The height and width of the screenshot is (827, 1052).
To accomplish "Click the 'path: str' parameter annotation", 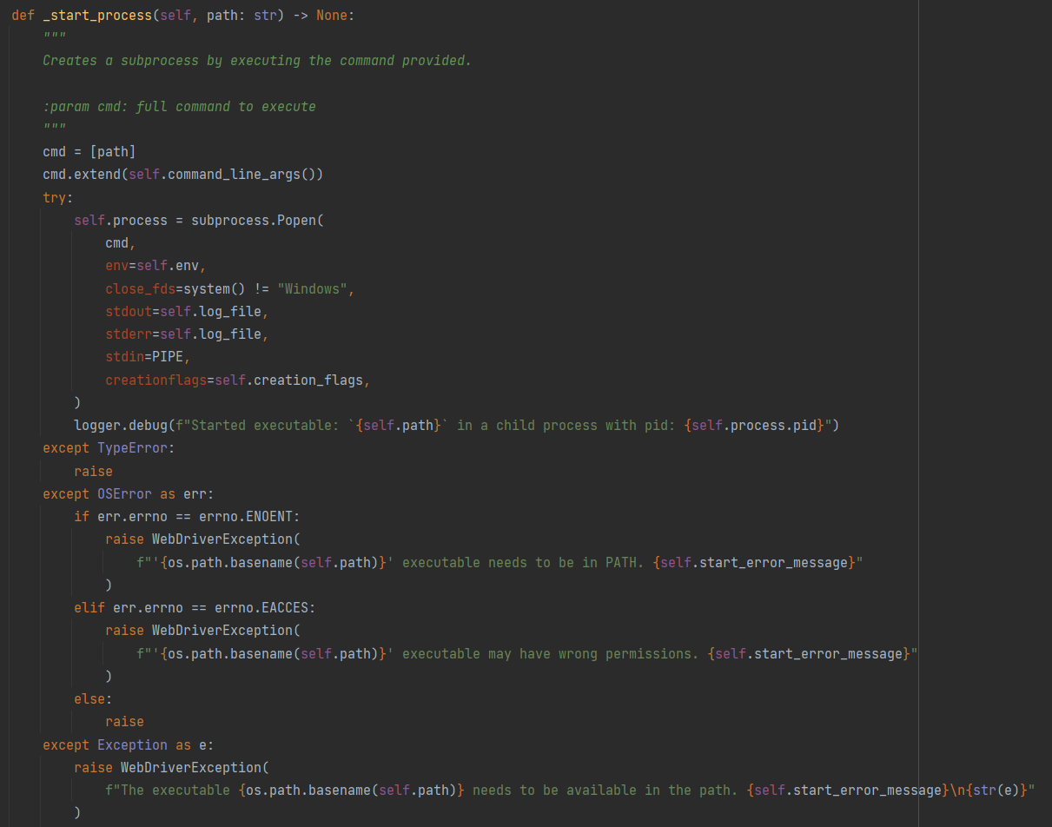I will tap(241, 16).
